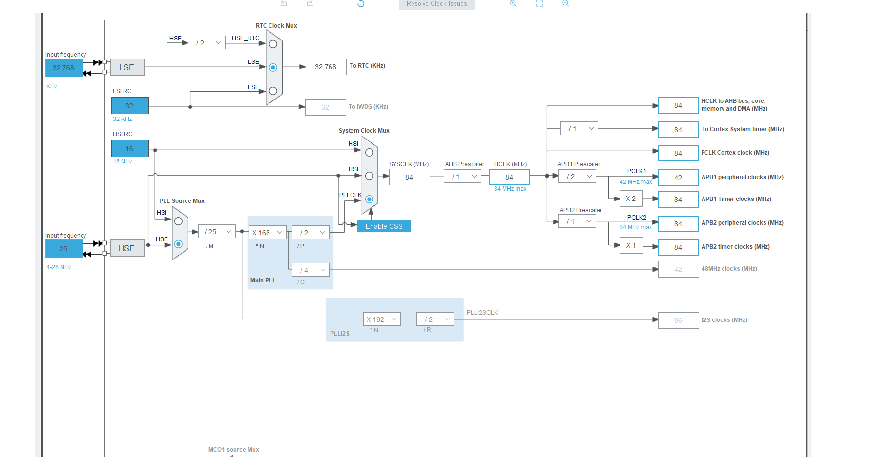Click the HSE oscillator block
Image resolution: width=889 pixels, height=459 pixels.
(x=127, y=248)
